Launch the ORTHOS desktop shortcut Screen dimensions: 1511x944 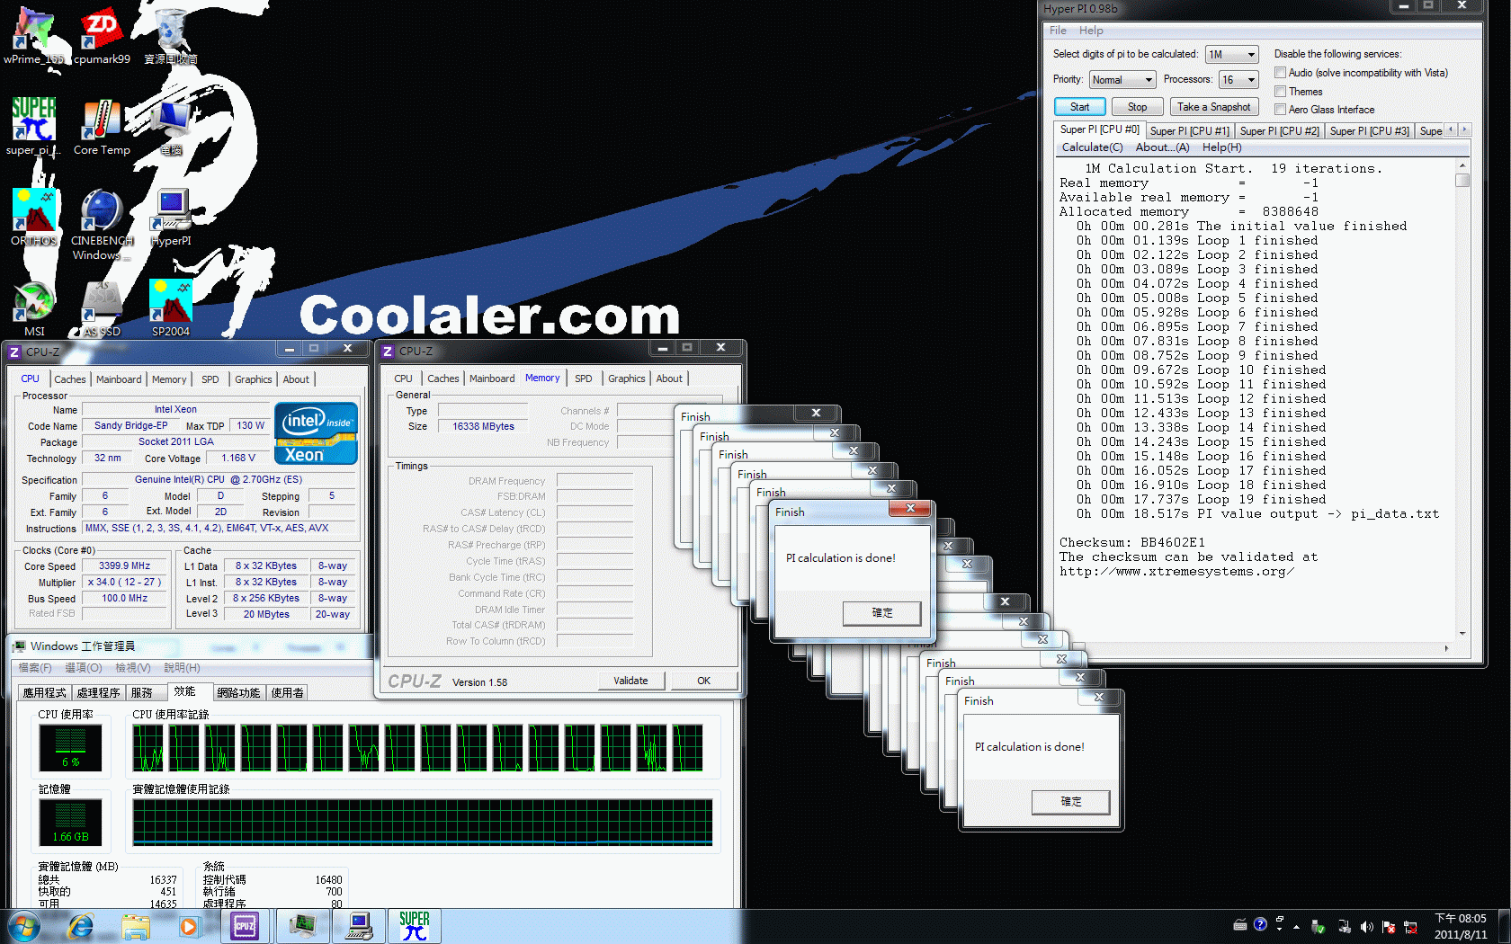(x=34, y=217)
